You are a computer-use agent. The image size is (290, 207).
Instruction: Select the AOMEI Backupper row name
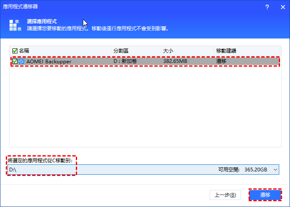(x=49, y=61)
